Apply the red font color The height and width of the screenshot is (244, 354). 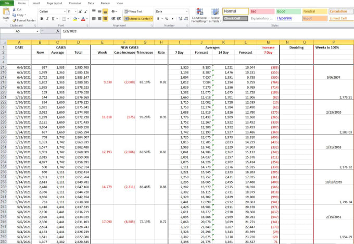coord(83,19)
